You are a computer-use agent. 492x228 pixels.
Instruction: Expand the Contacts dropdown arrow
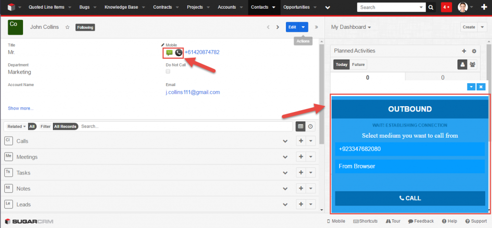tap(273, 7)
